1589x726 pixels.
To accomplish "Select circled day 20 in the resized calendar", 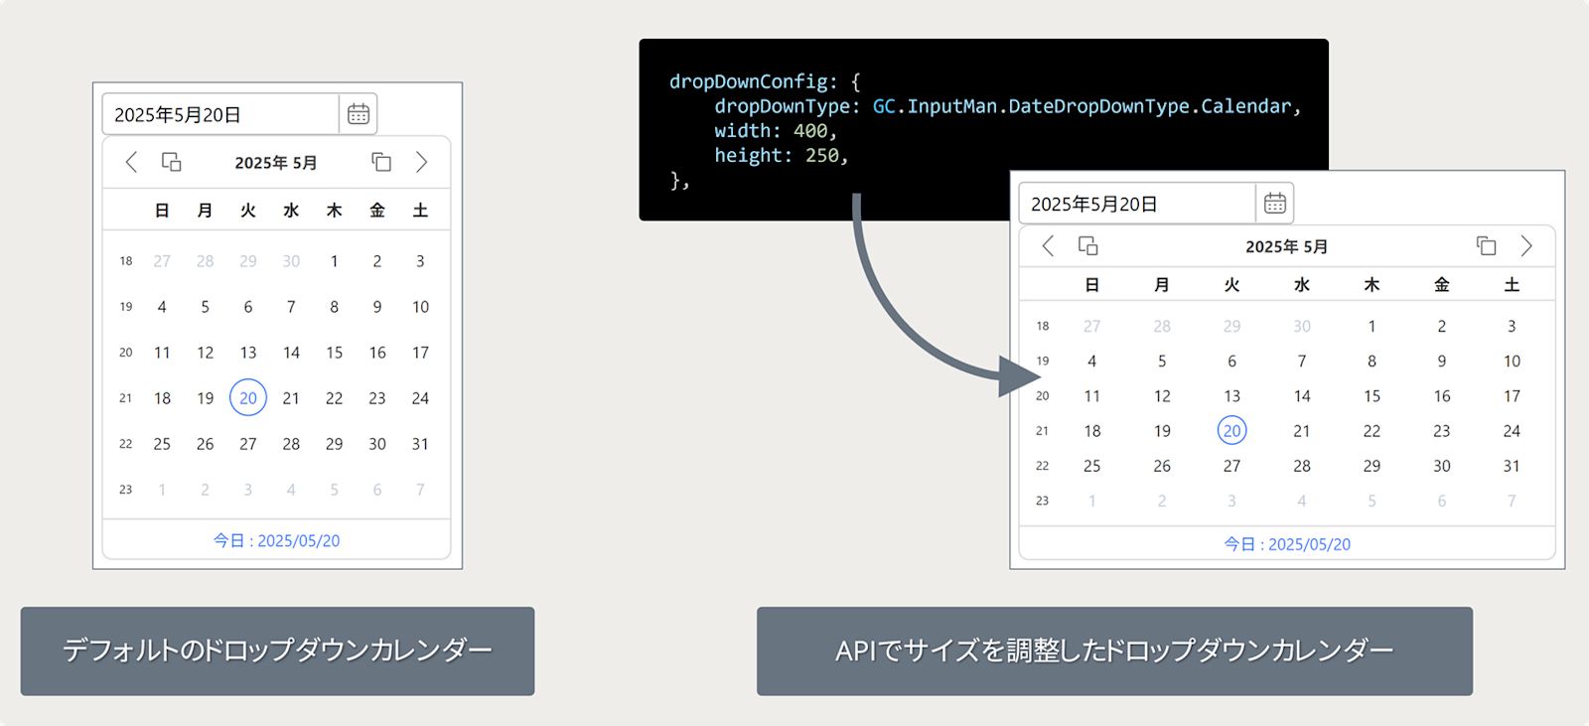I will (x=1232, y=431).
